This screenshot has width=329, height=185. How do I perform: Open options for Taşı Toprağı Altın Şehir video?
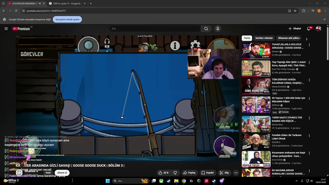pos(309,62)
